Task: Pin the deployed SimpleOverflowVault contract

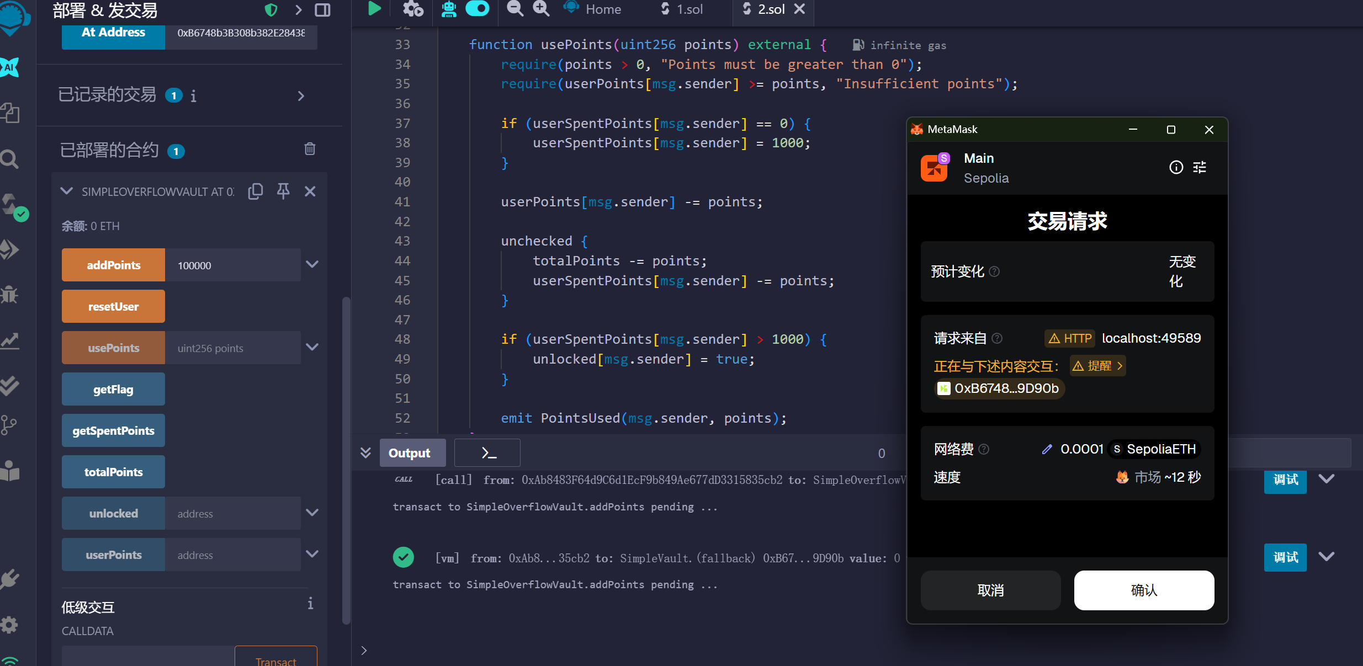Action: (x=283, y=191)
